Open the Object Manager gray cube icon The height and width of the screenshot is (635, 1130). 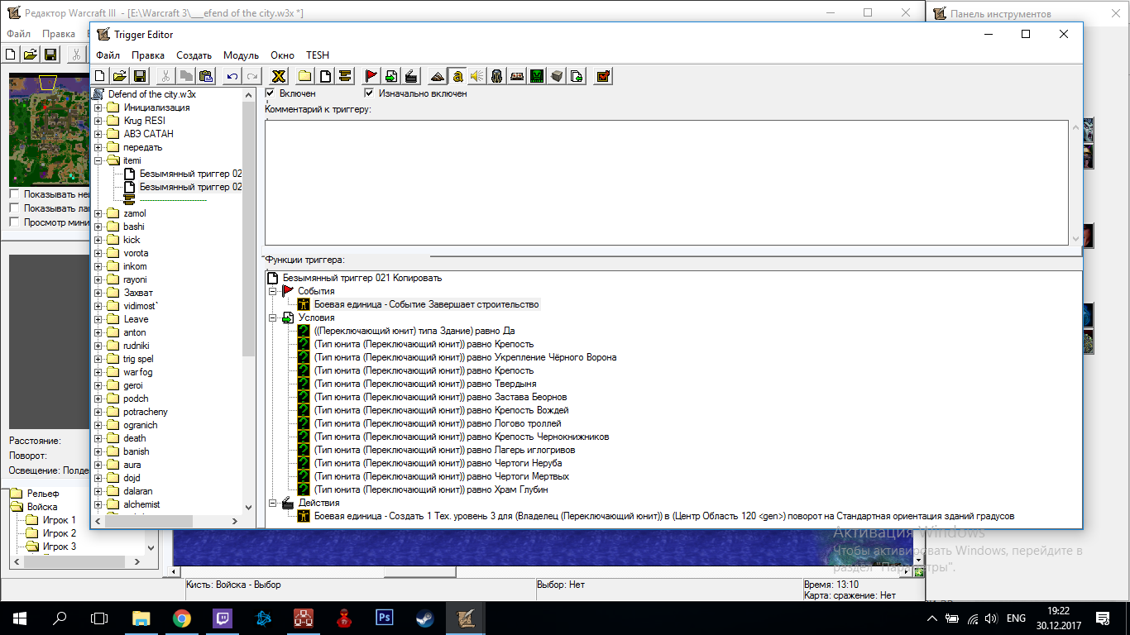pos(557,76)
